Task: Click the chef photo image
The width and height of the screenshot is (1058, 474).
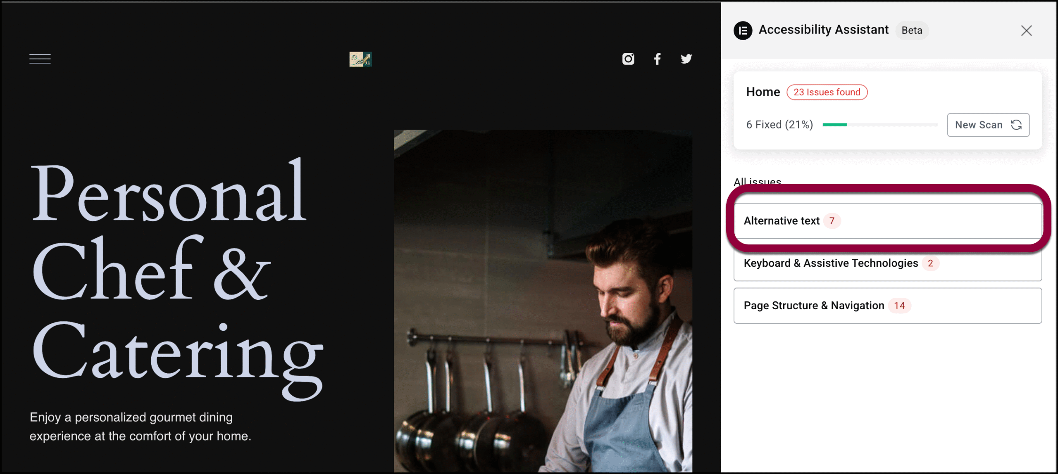Action: [543, 301]
